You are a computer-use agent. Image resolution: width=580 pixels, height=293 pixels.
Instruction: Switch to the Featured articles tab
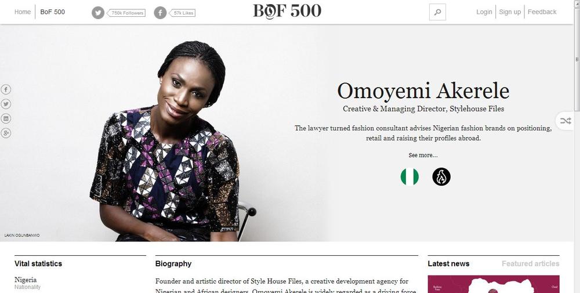(531, 264)
